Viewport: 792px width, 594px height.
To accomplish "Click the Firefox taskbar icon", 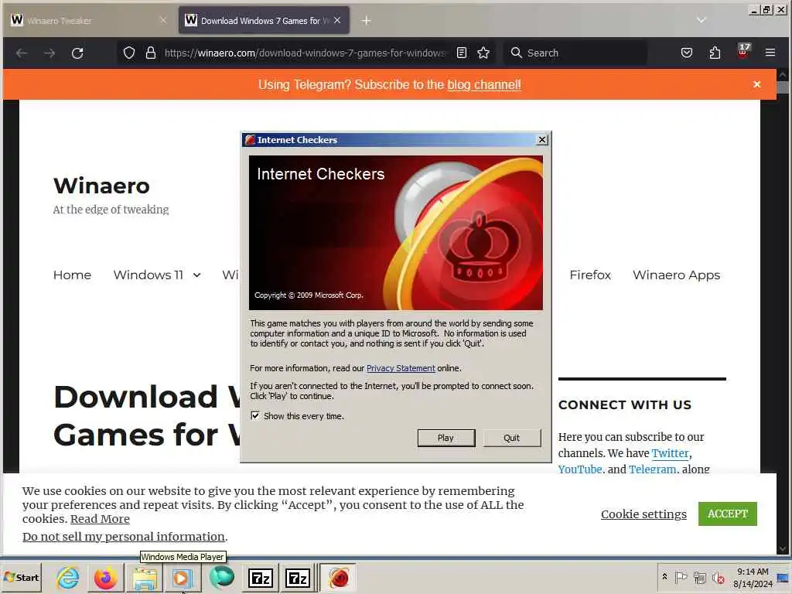I will [x=105, y=578].
